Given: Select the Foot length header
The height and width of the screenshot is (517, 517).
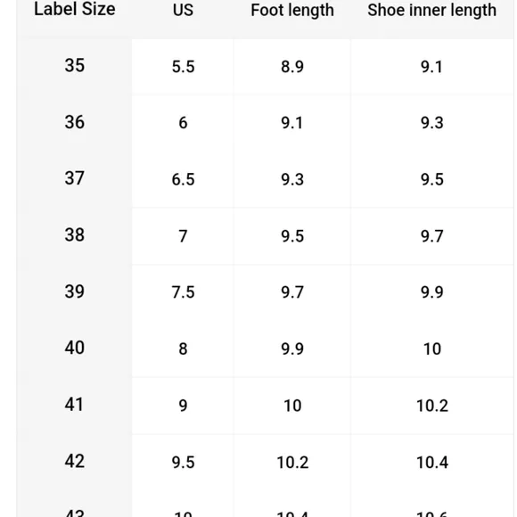Looking at the screenshot, I should pos(292,10).
